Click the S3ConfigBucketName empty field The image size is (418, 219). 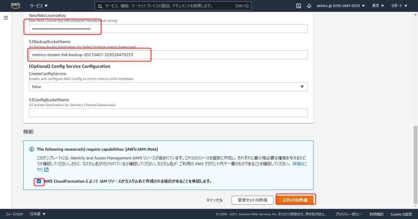coord(168,113)
